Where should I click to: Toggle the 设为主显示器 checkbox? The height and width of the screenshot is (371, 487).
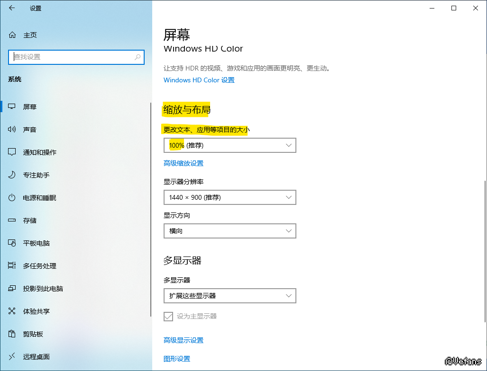tap(168, 317)
